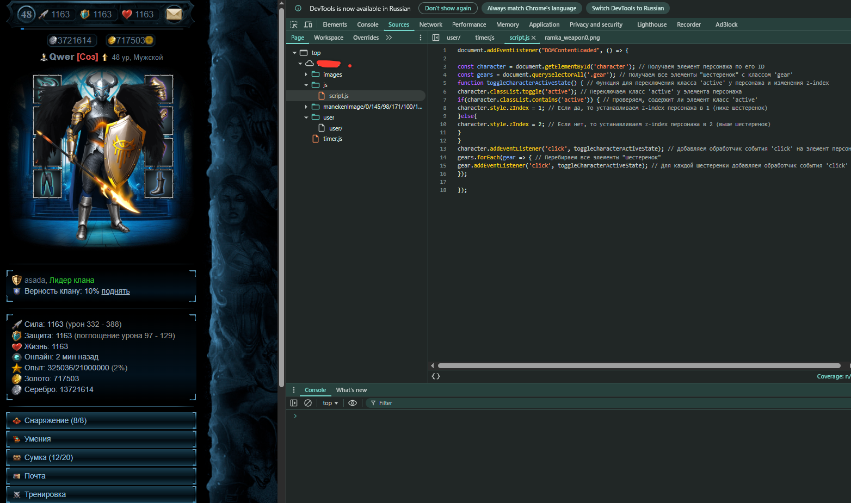Toggle the console sidebar panel
Viewport: 851px width, 503px height.
(294, 403)
